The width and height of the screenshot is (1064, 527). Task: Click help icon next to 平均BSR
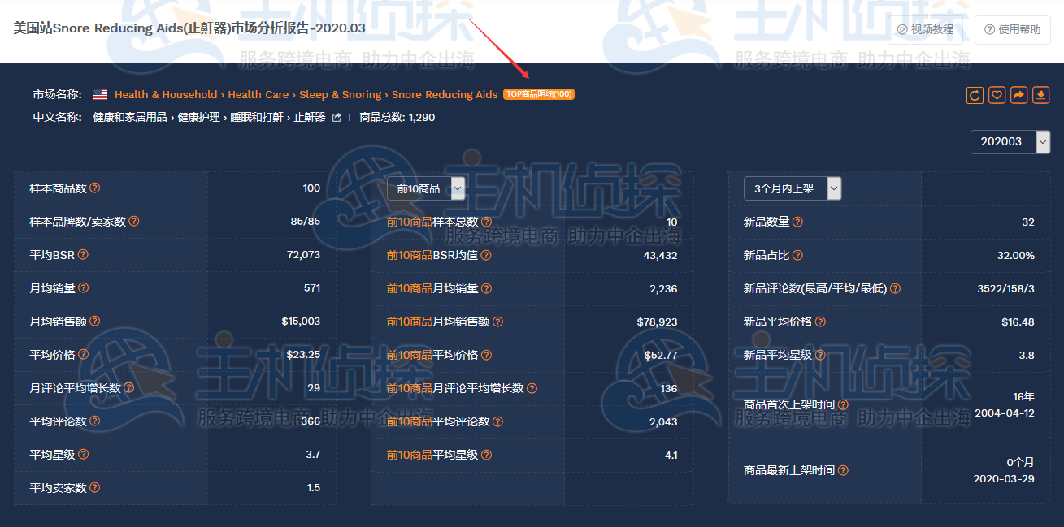(x=83, y=255)
